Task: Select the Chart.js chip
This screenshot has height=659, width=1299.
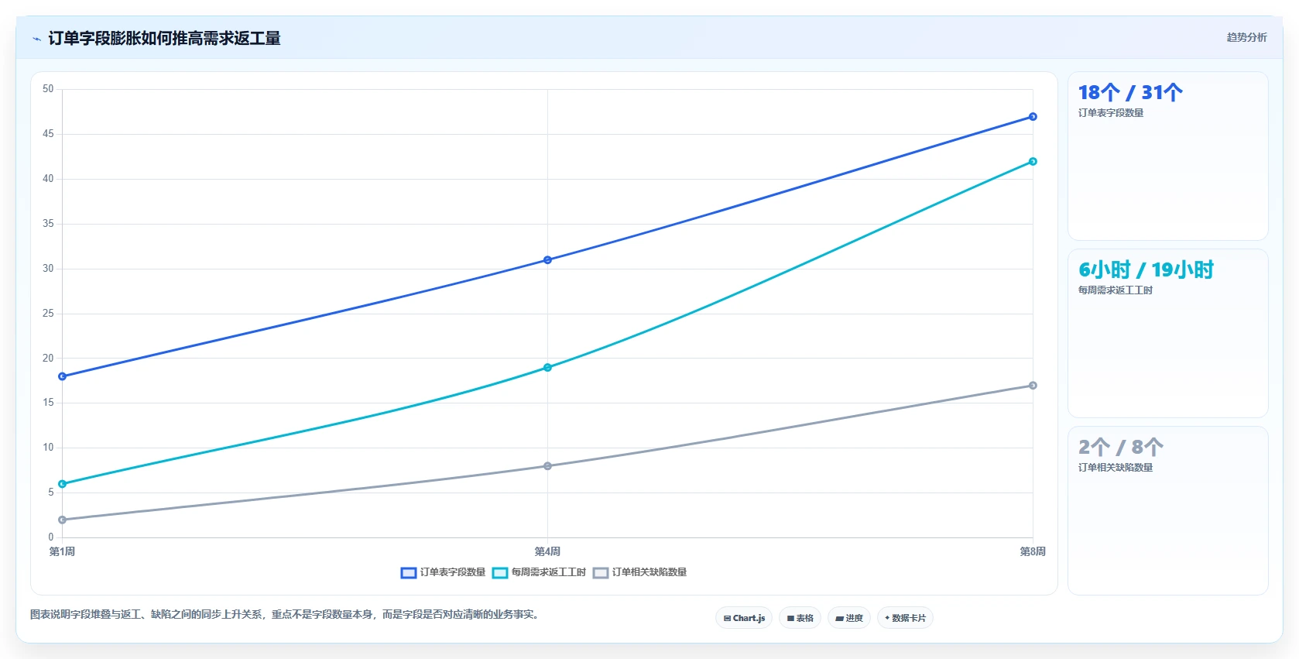Action: coord(744,618)
